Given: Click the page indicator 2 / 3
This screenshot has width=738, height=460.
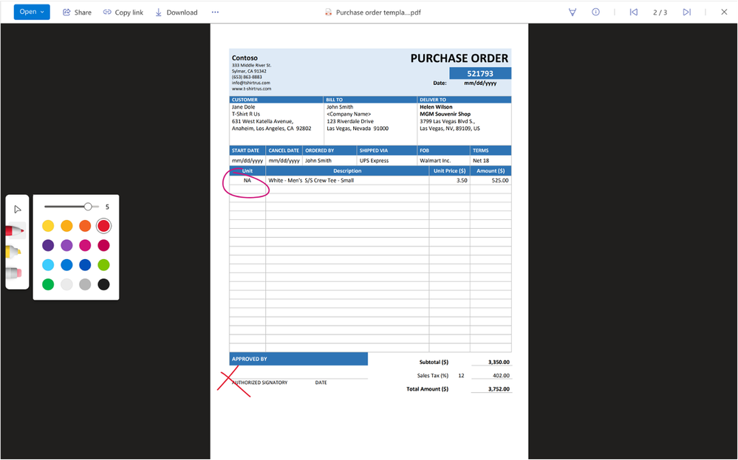Looking at the screenshot, I should click(660, 13).
